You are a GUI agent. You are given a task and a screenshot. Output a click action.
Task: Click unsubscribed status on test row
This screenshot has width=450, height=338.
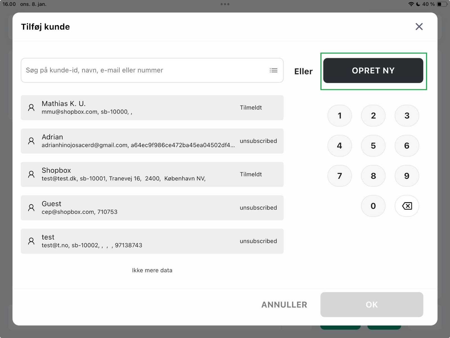[x=258, y=241]
